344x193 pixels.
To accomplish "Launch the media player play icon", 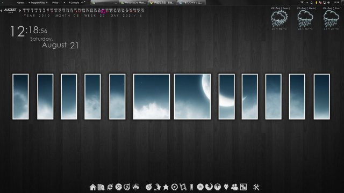I will point(174,187).
